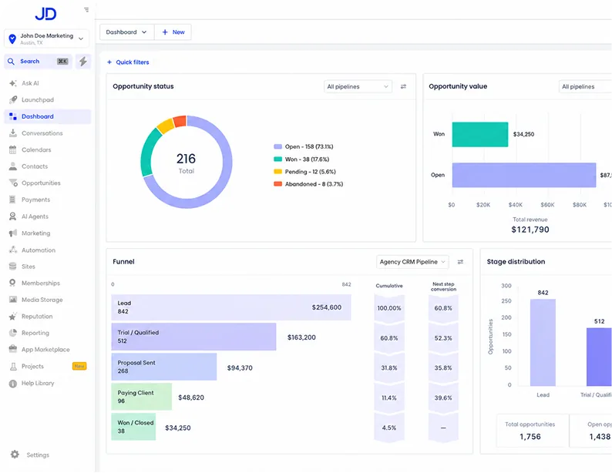
Task: Click the Trial / Qualified funnel bar
Action: (193, 337)
